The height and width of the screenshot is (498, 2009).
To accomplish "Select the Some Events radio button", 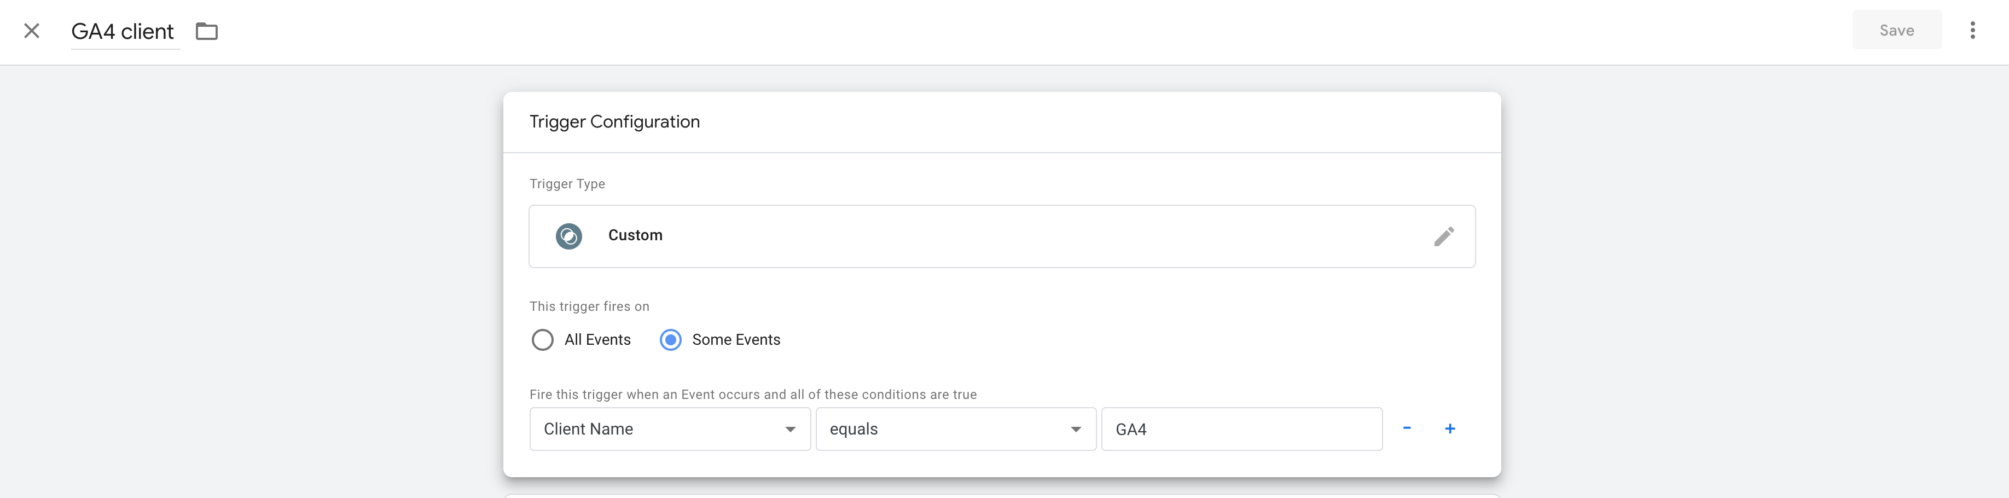I will click(670, 339).
